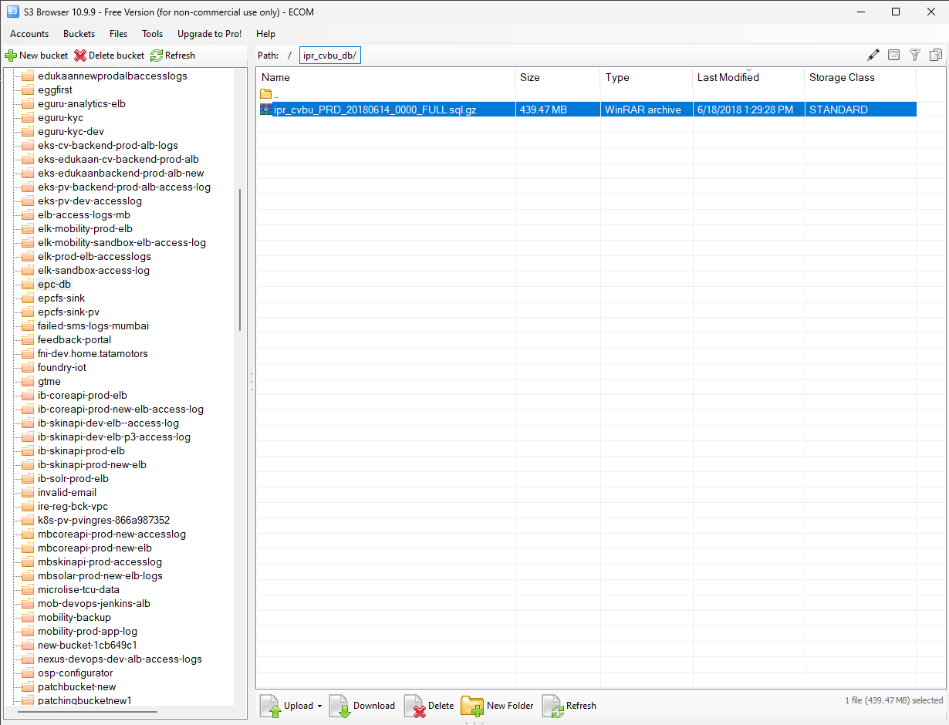Click the New bucket toolbar button

(36, 56)
